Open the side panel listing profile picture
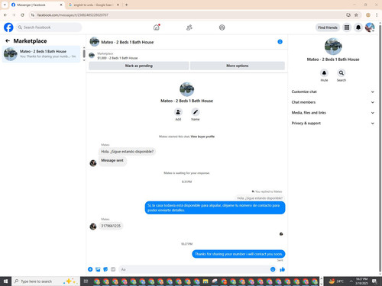This screenshot has width=382, height=286. tap(333, 47)
